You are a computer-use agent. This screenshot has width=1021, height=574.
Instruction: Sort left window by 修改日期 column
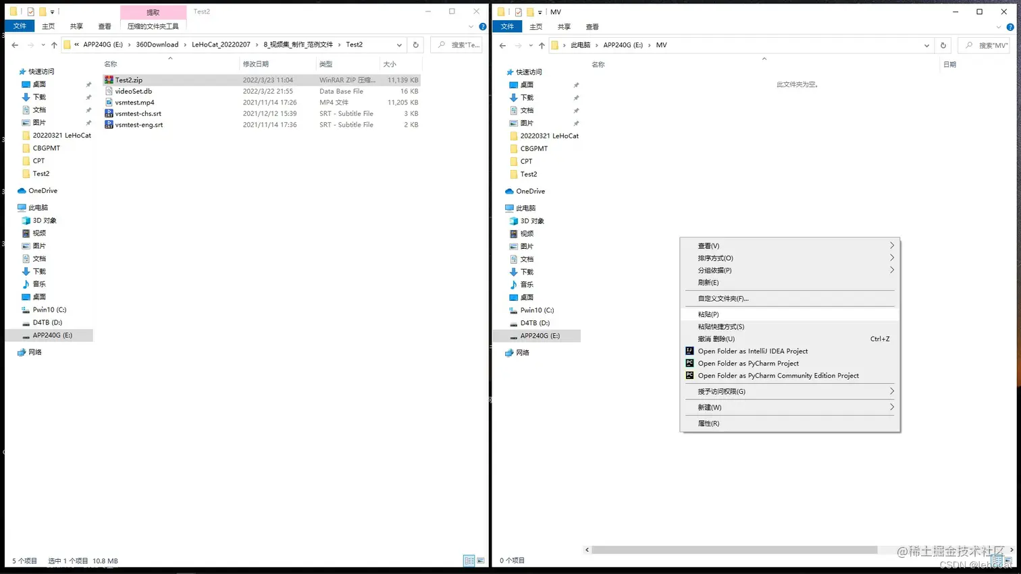point(278,64)
